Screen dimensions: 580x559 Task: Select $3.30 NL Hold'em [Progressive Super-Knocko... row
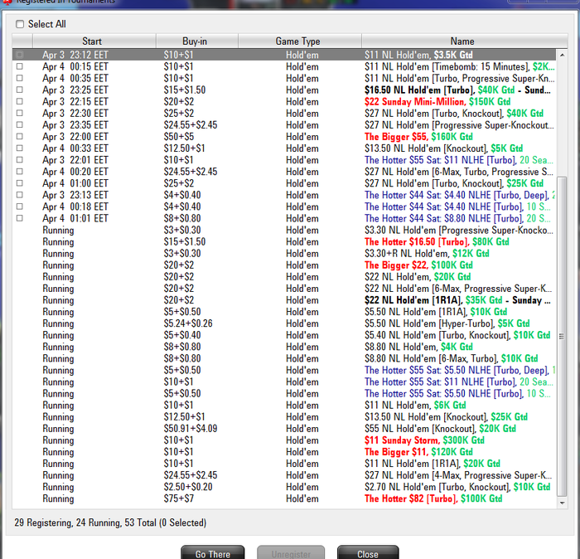coord(284,231)
